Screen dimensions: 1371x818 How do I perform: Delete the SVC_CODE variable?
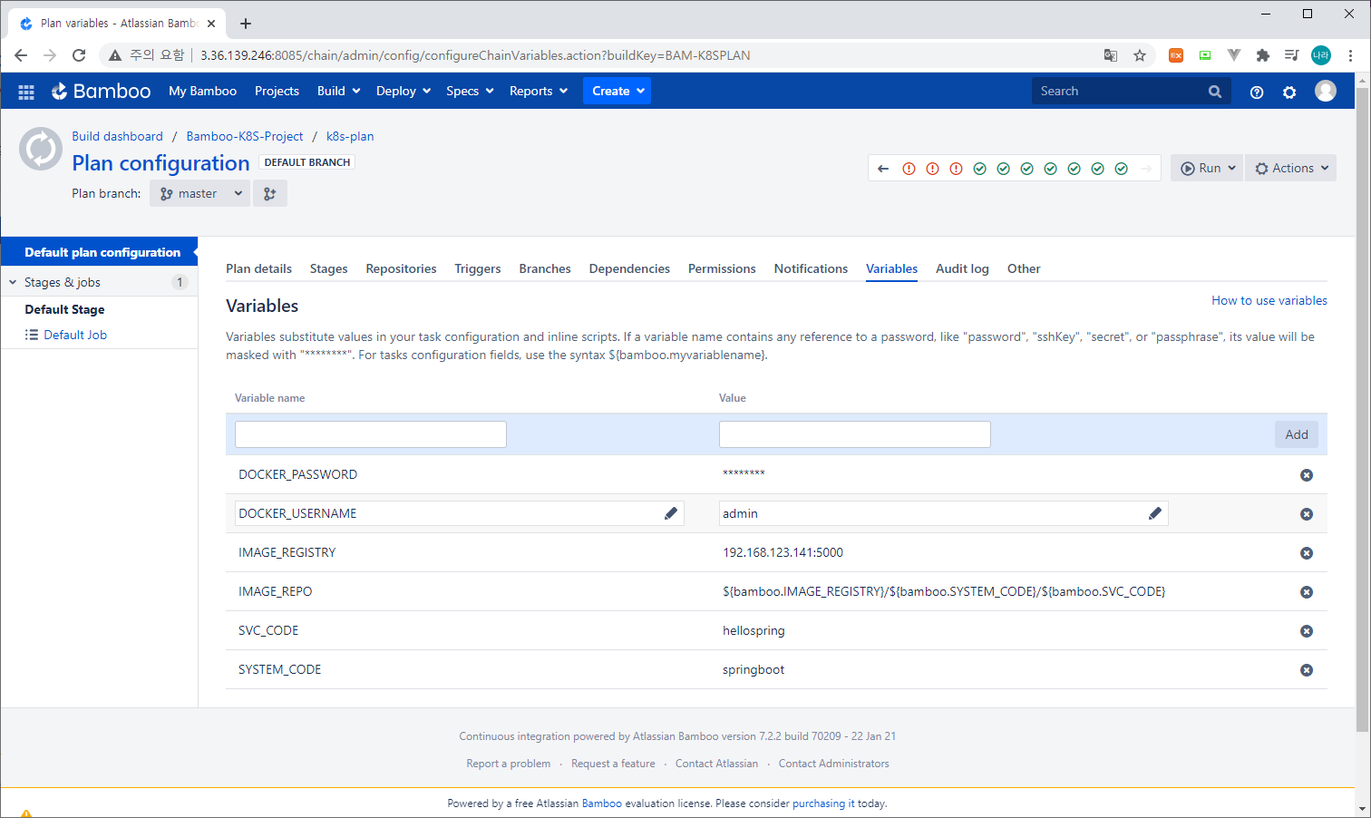(1307, 631)
